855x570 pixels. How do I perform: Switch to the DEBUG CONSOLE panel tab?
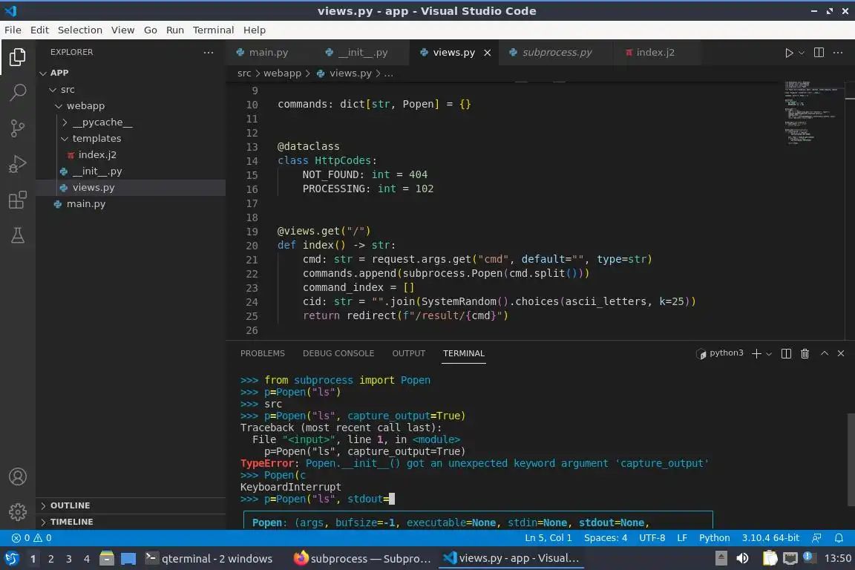pos(338,353)
